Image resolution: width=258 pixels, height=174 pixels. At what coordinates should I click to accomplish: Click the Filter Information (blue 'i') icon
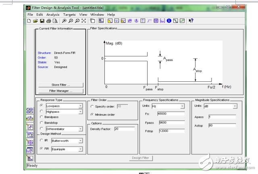click(x=169, y=21)
